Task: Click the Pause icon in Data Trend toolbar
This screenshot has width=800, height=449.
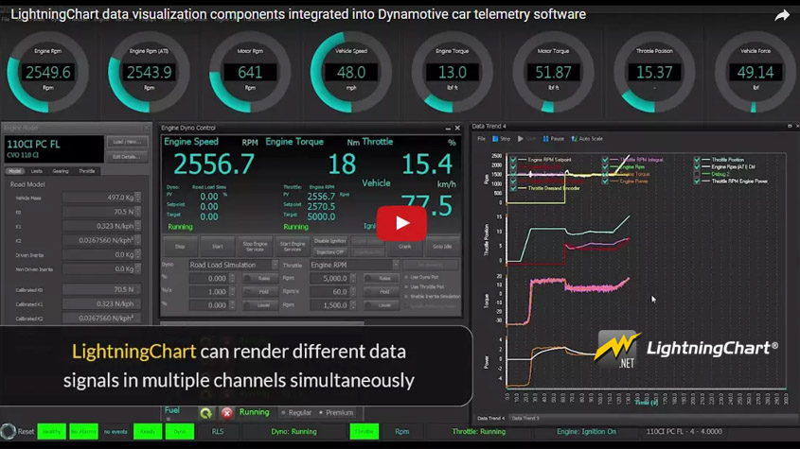Action: (545, 139)
